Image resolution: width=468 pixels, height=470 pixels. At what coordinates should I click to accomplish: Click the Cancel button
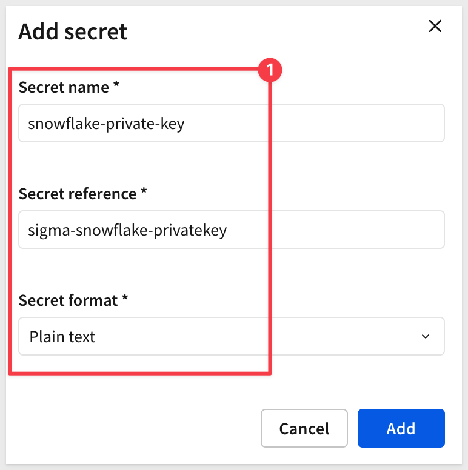coord(304,428)
